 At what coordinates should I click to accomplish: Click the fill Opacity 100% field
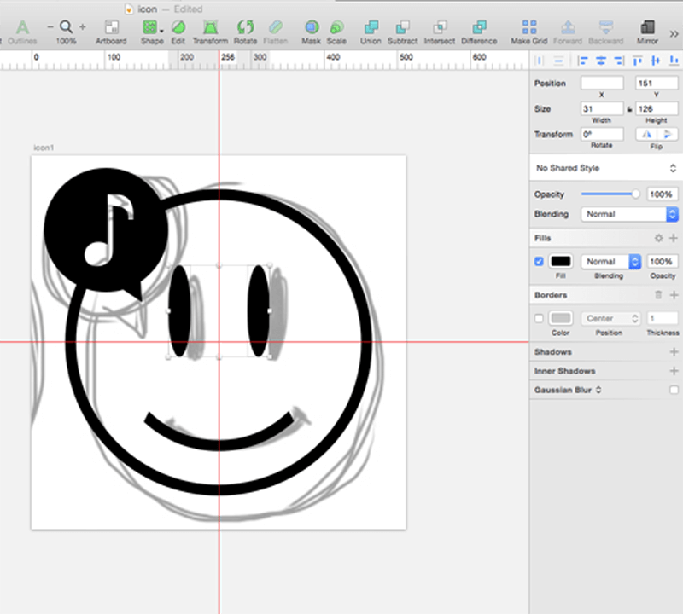click(663, 261)
